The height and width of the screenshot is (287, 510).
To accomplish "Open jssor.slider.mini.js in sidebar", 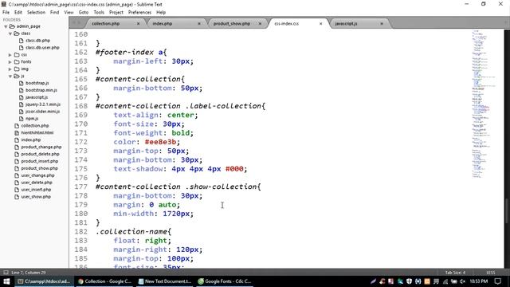I will 42,112.
